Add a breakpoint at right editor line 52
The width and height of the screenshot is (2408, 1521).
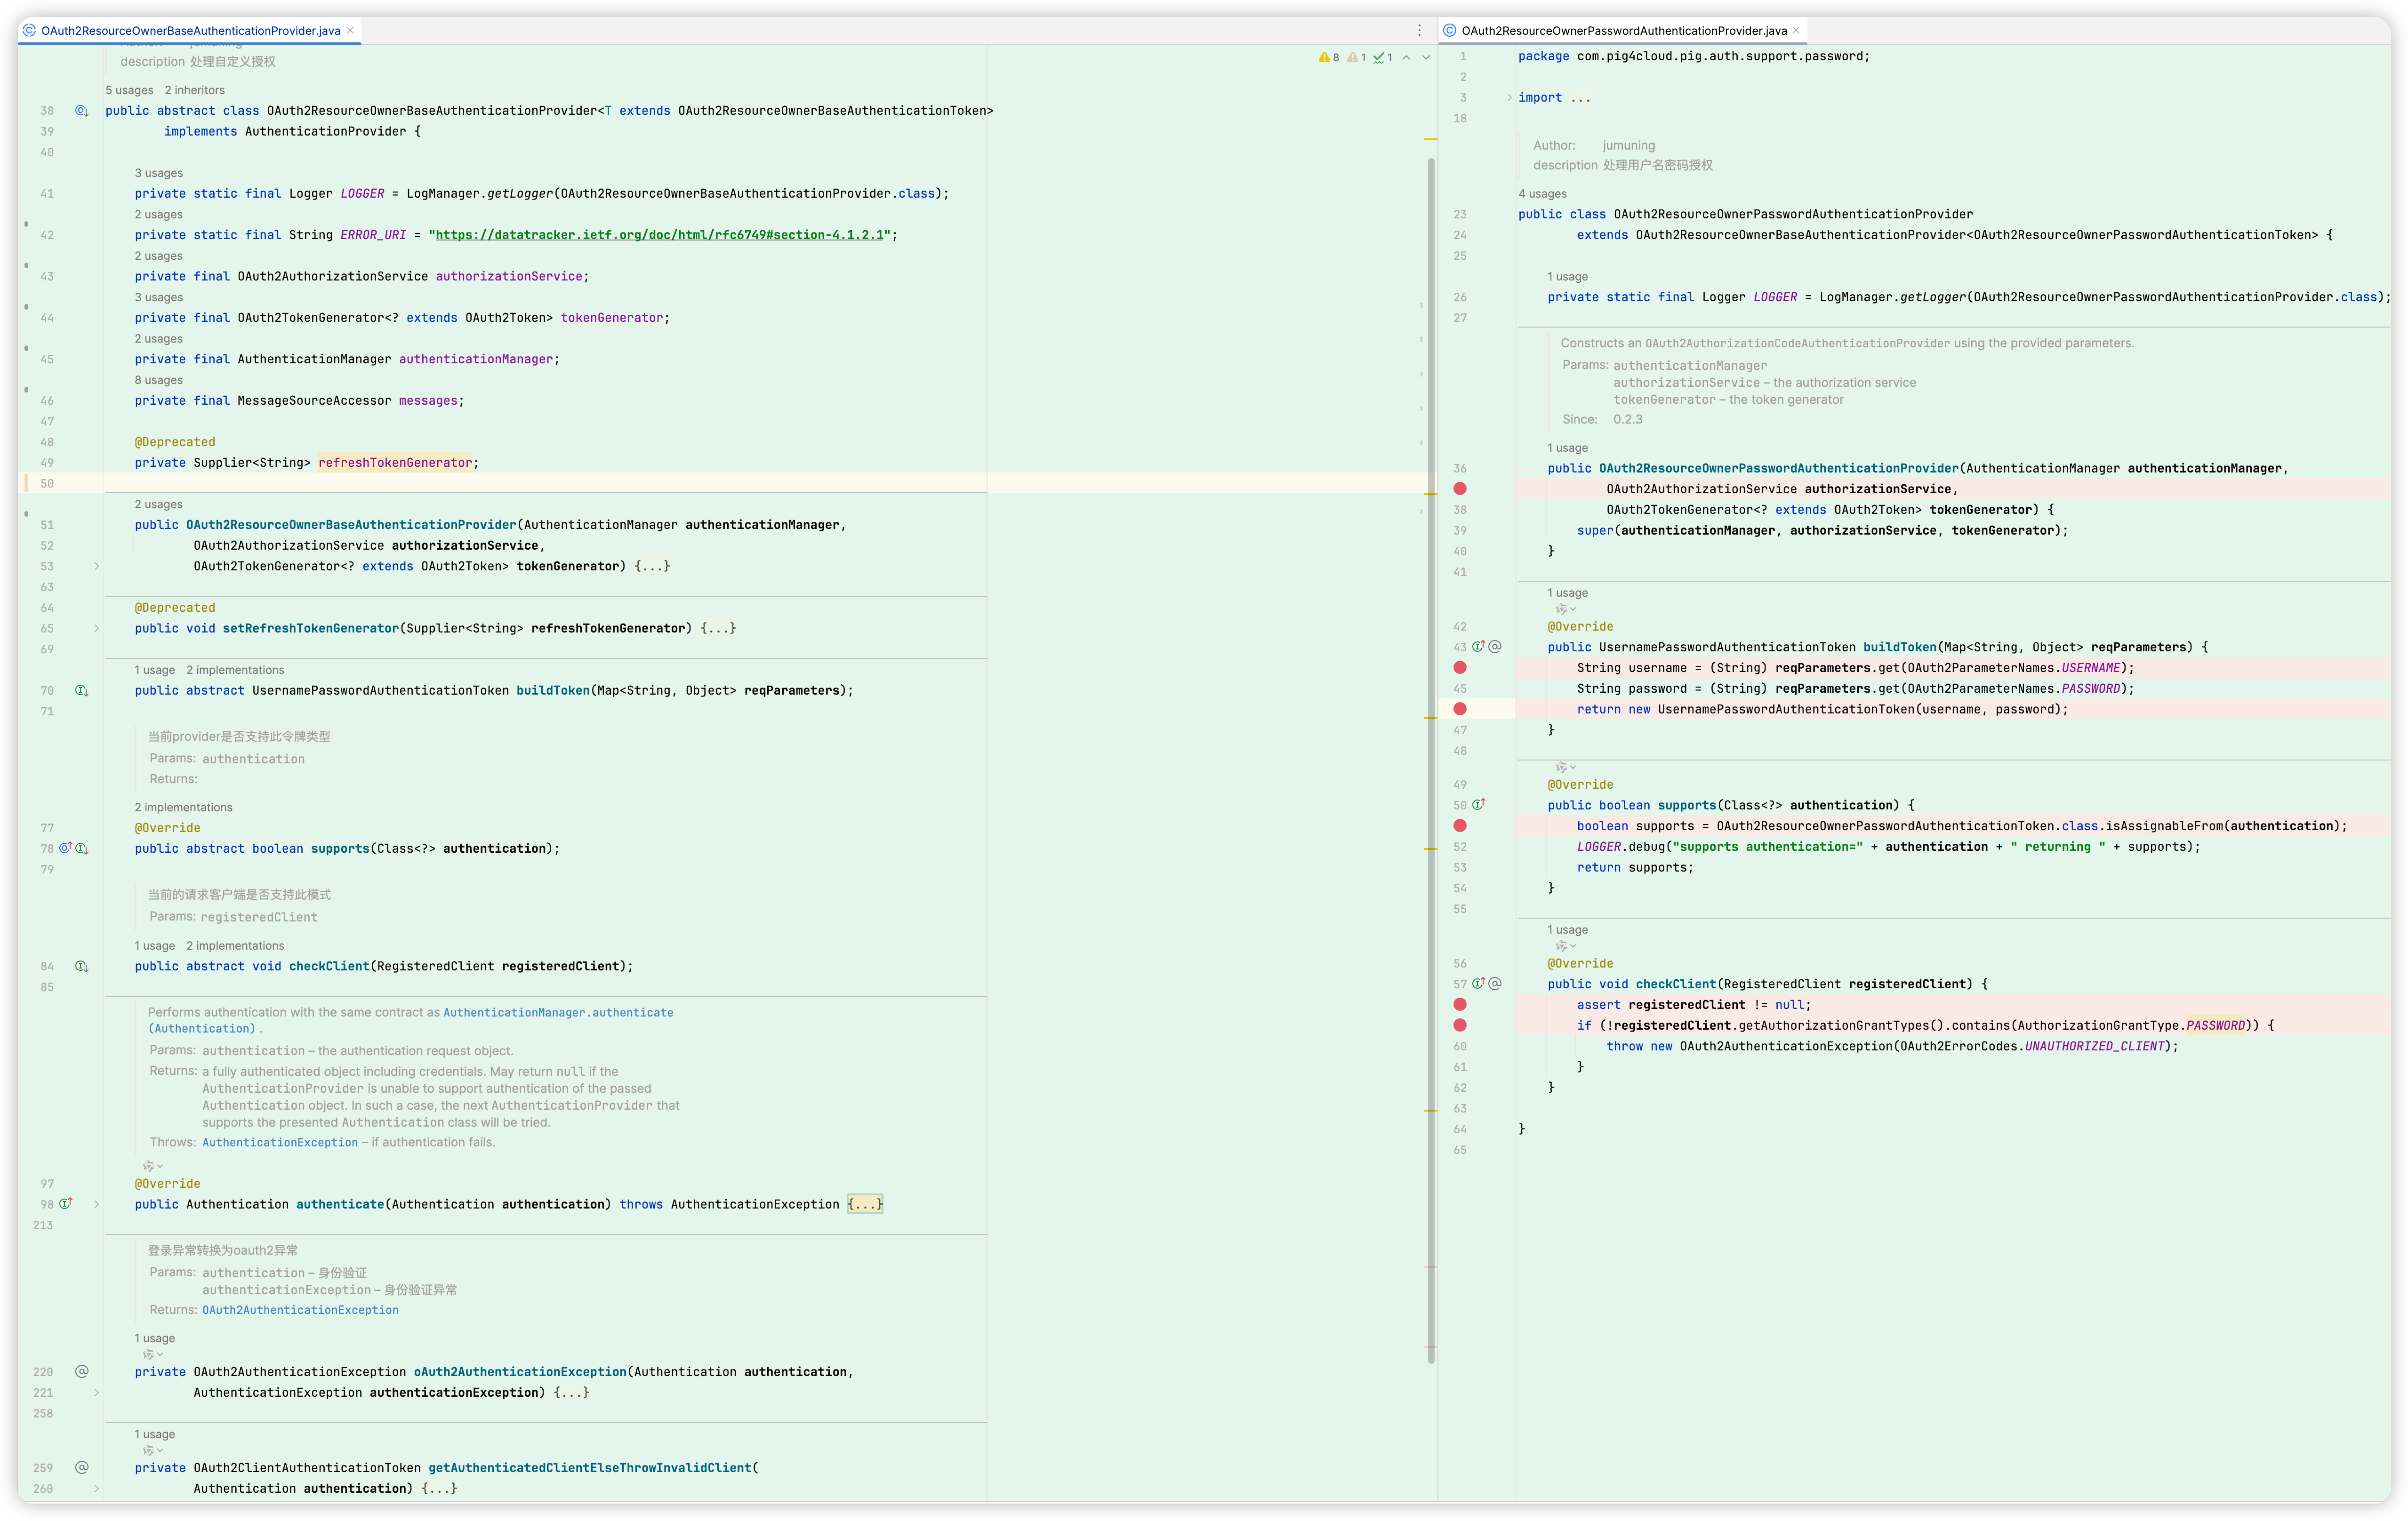click(x=1460, y=847)
